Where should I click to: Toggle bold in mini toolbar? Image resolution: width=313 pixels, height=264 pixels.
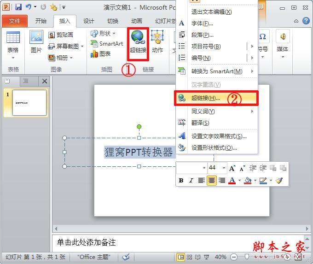pyautogui.click(x=181, y=181)
